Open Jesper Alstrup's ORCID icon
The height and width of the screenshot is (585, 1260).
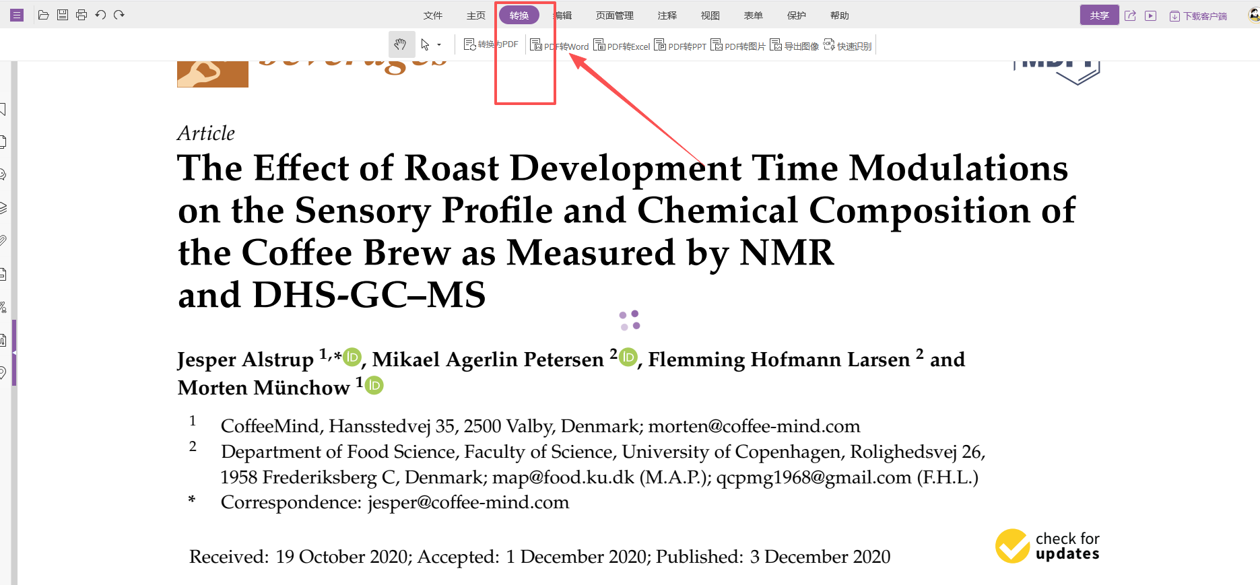[x=352, y=357]
